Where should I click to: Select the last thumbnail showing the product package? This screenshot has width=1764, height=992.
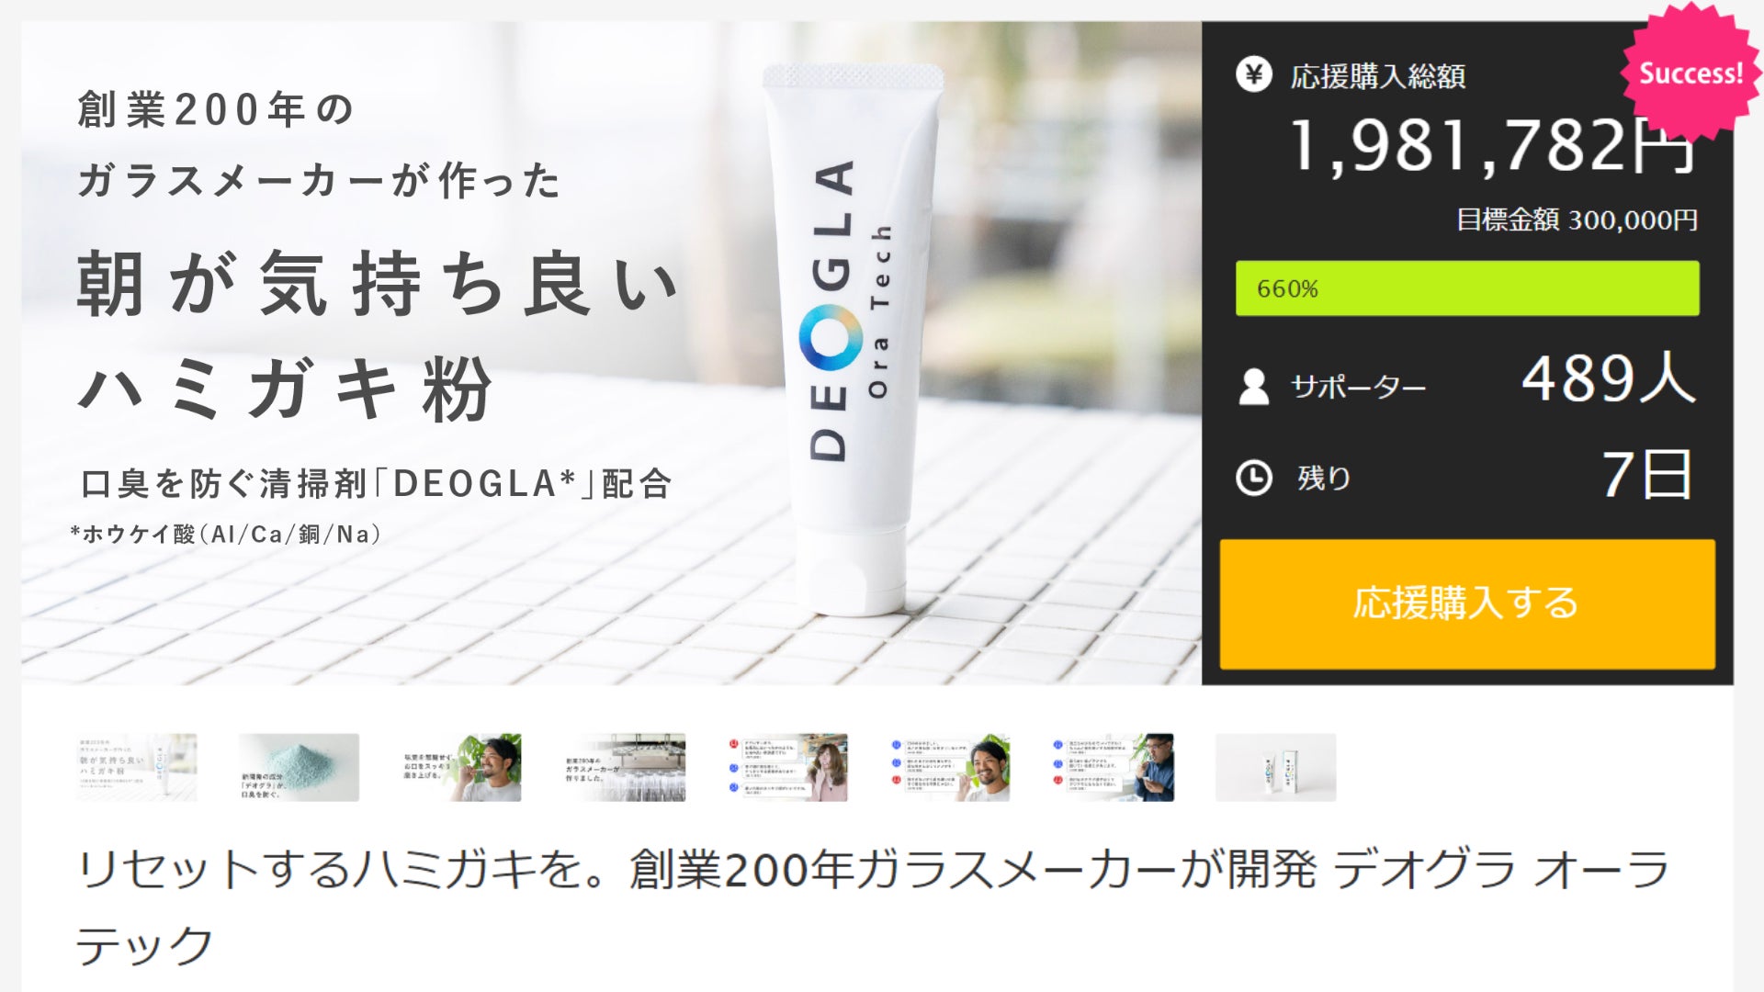point(1276,767)
